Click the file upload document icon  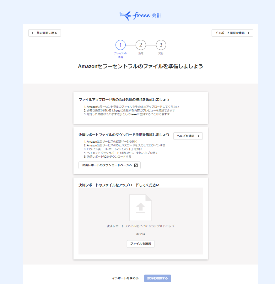click(141, 208)
